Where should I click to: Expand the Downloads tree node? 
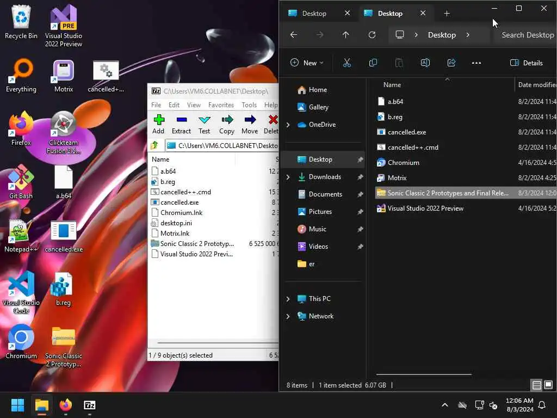click(x=288, y=177)
